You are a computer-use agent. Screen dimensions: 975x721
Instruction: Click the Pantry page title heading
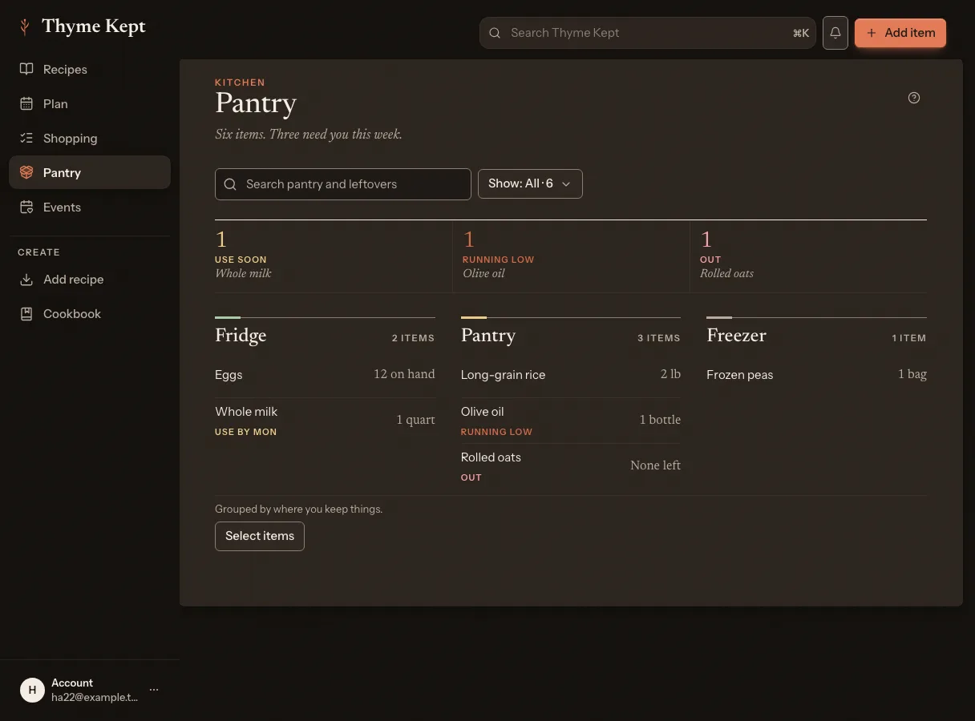tap(256, 103)
